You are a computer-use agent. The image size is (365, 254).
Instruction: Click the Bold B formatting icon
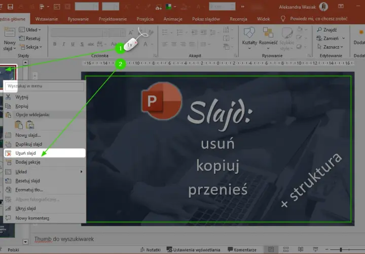click(55, 44)
